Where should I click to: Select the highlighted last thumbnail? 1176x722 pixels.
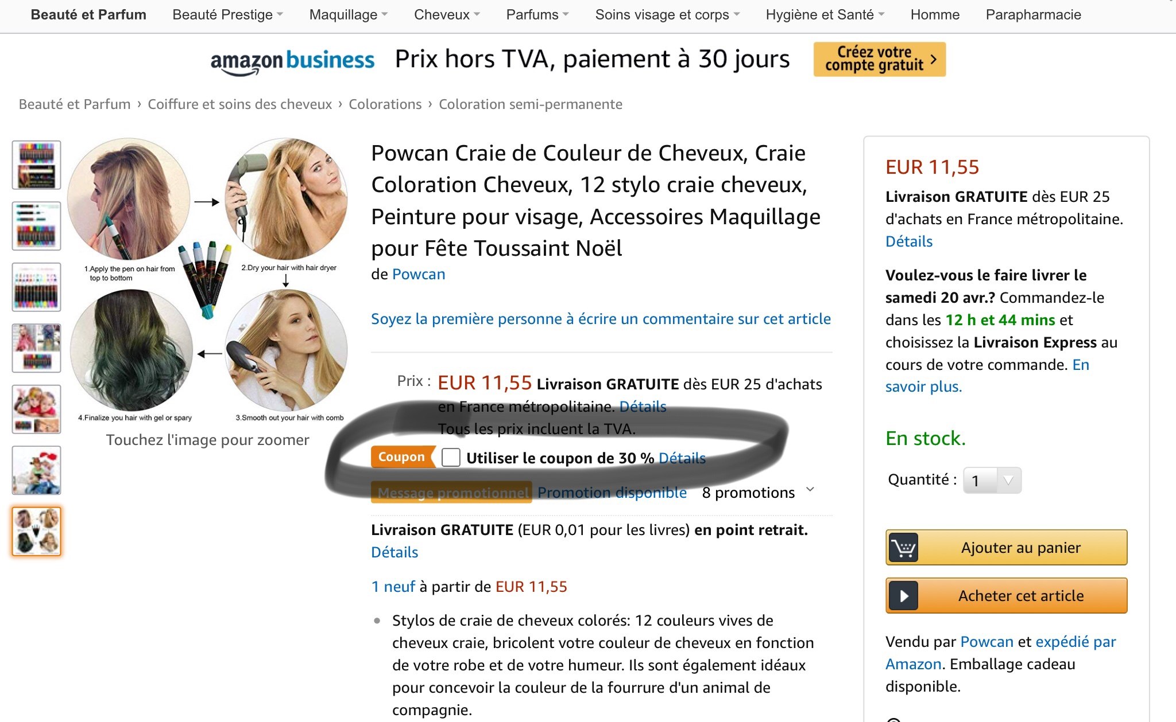pyautogui.click(x=36, y=532)
